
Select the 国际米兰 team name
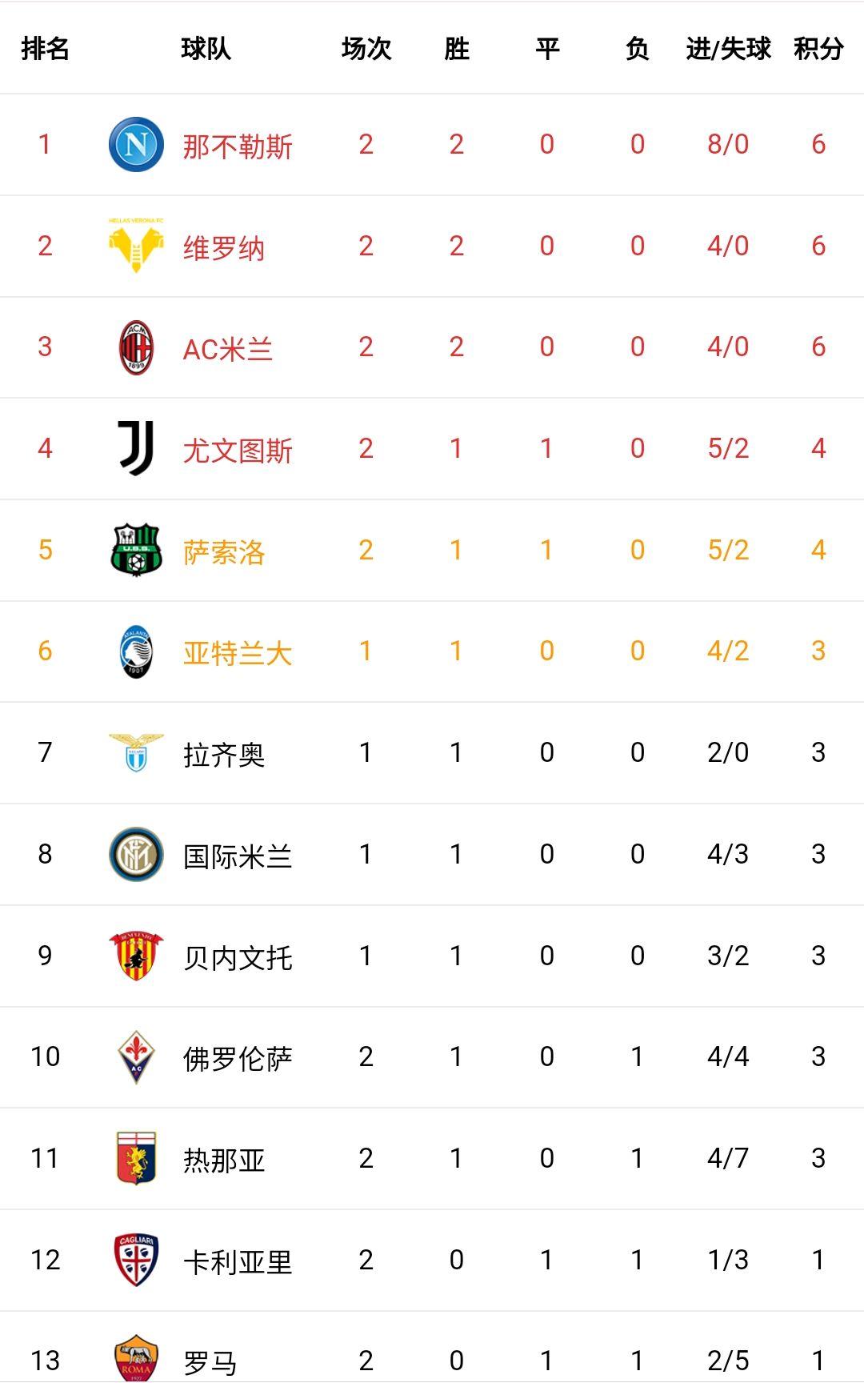click(x=238, y=856)
